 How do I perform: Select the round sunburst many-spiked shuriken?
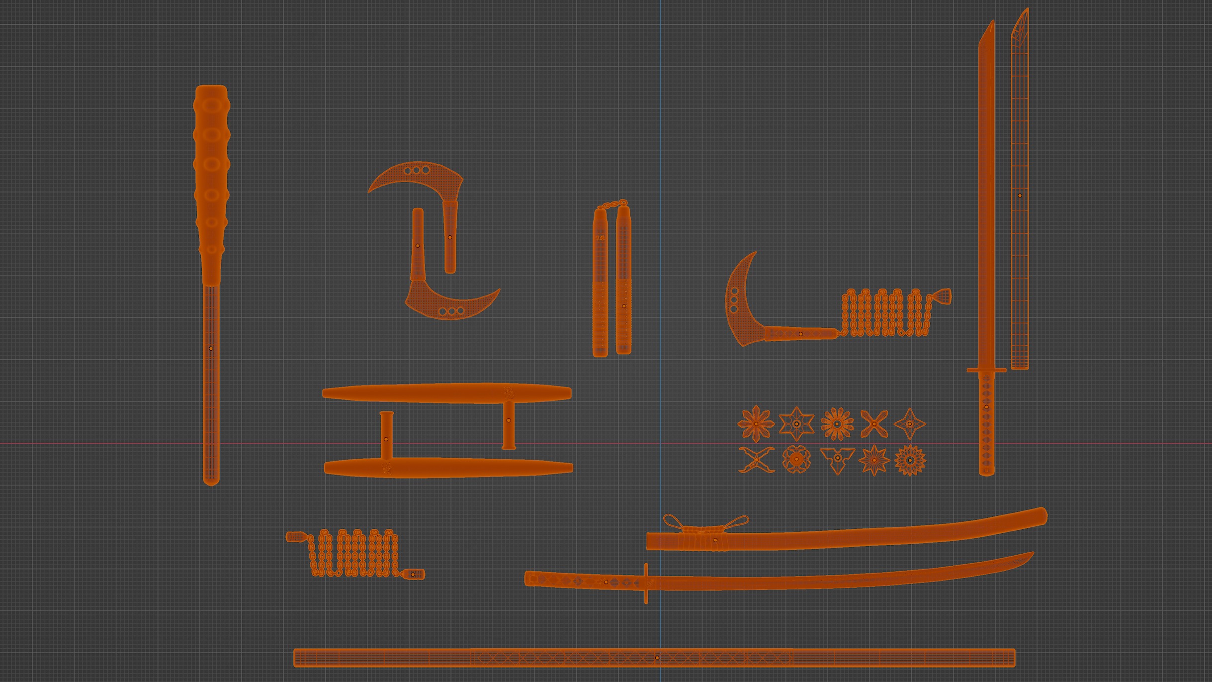(x=910, y=460)
